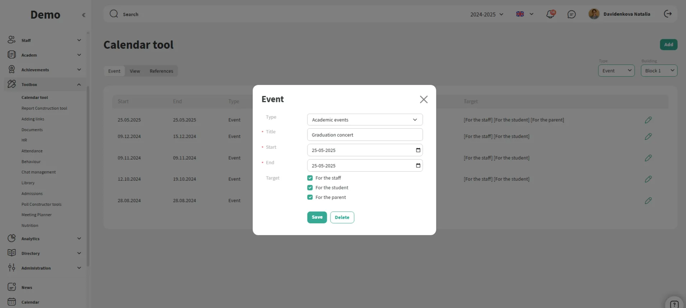Toggle the For the student checkbox
This screenshot has width=686, height=308.
310,188
